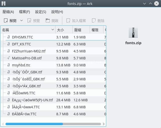This screenshot has height=128, width=161.
Task: Click the Delete (刪除) toolbar button
Action: point(98,21)
